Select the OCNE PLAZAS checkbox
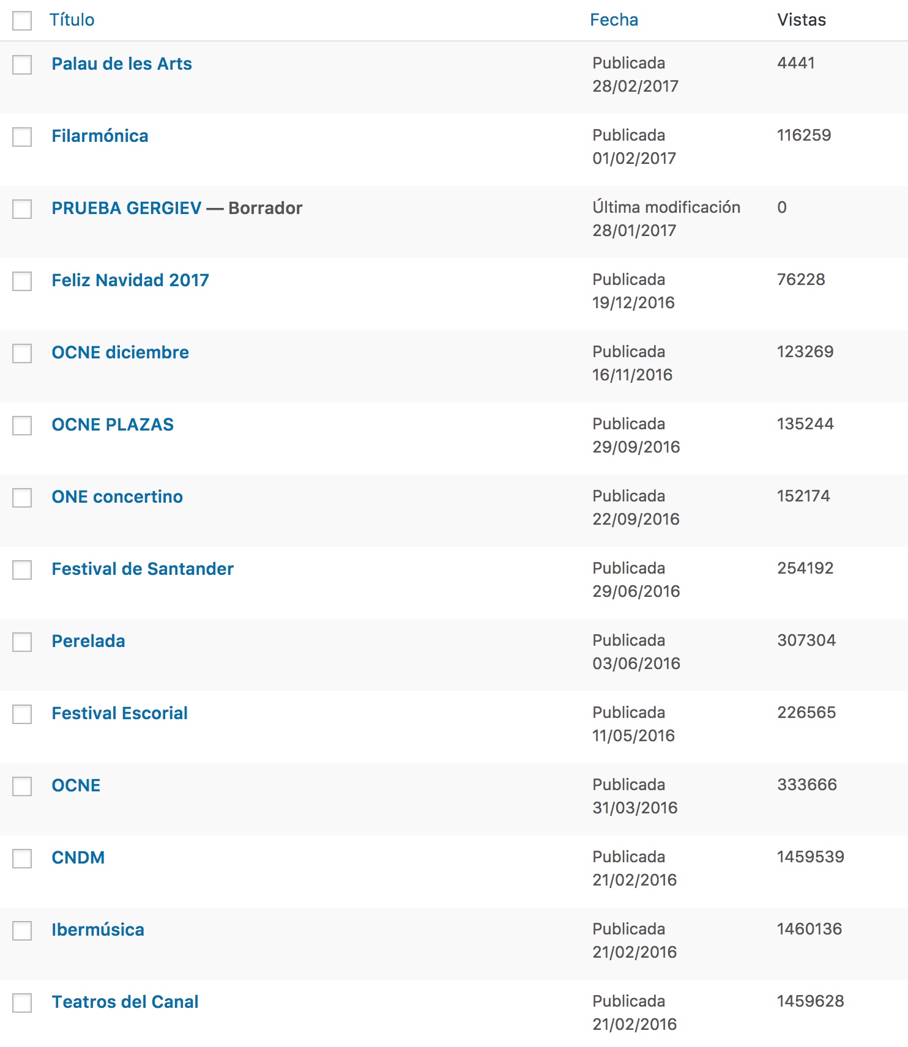Image resolution: width=908 pixels, height=1047 pixels. point(22,426)
